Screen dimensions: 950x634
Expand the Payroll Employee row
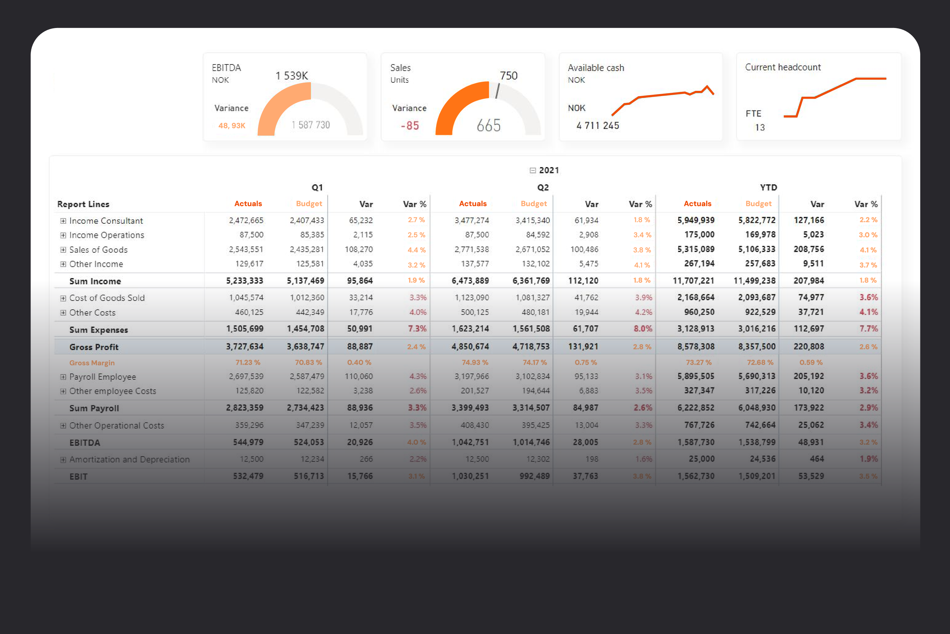pos(63,377)
